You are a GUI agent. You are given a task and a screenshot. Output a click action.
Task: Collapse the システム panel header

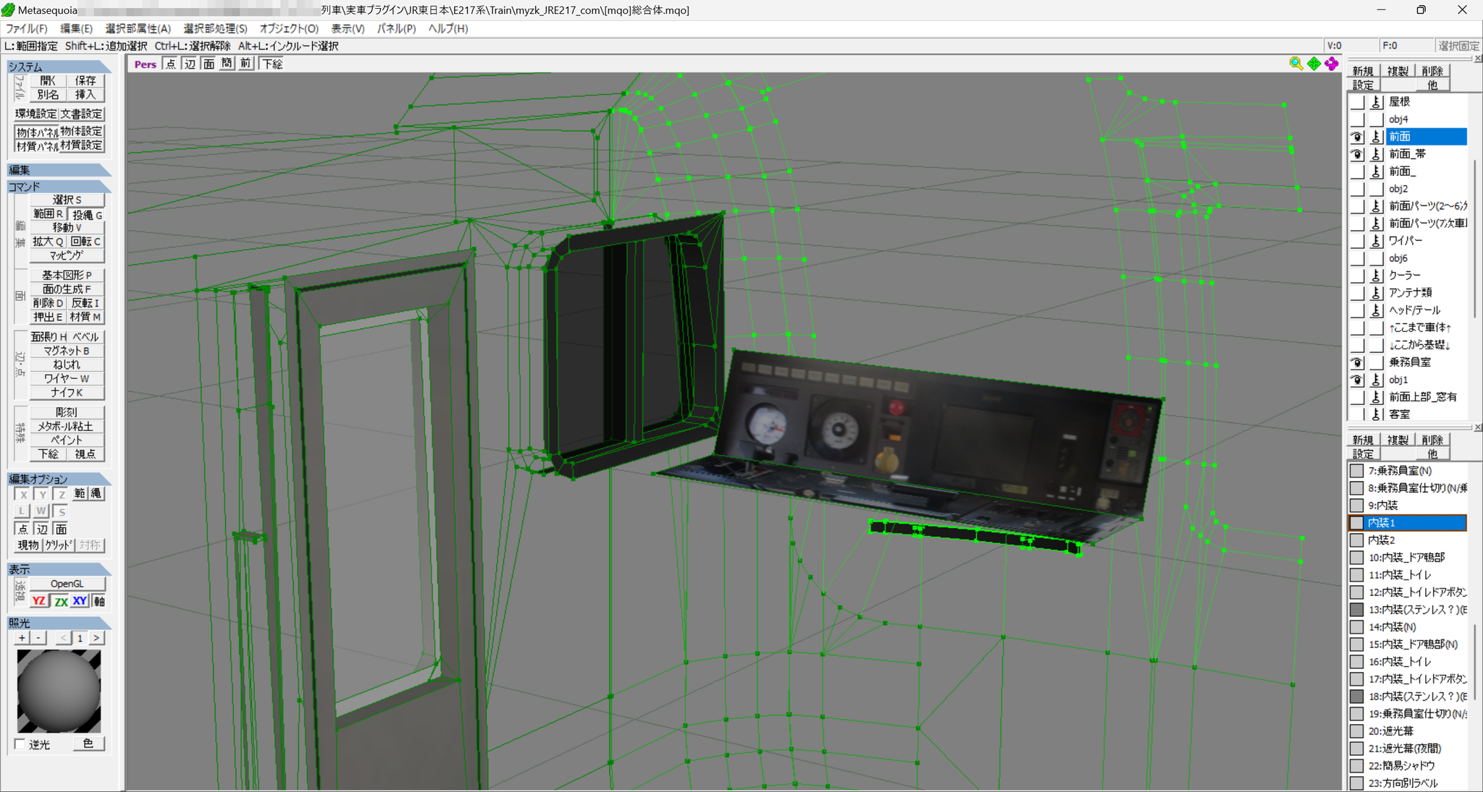click(59, 67)
